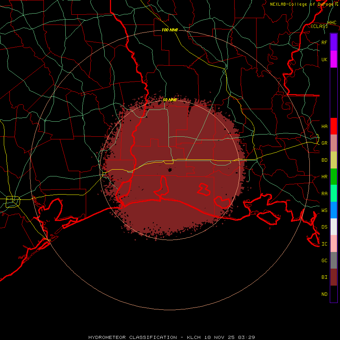Click the HA red legend swatch

click(334, 126)
